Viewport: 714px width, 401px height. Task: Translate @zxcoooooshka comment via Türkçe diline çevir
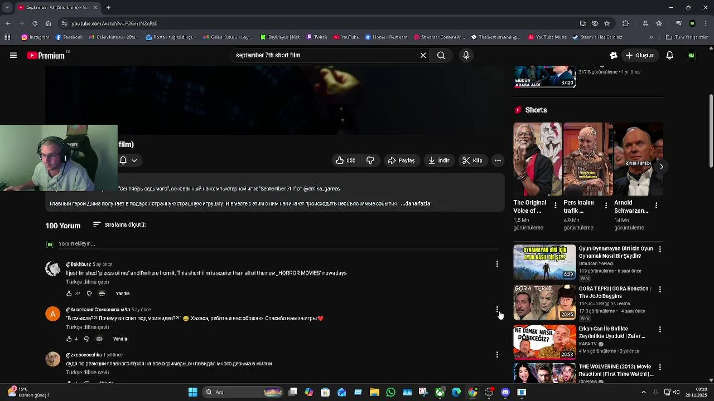tap(88, 372)
